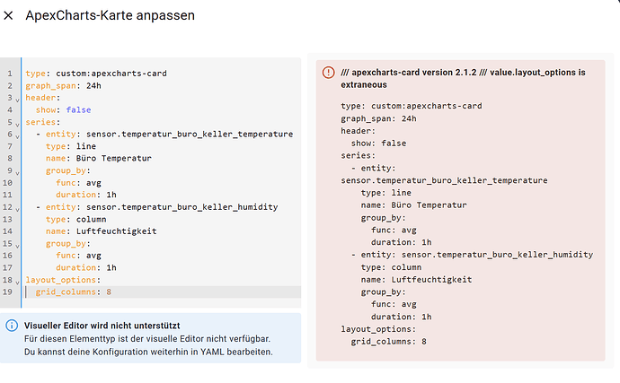Click the blue info circle icon
The image size is (620, 383).
click(12, 326)
